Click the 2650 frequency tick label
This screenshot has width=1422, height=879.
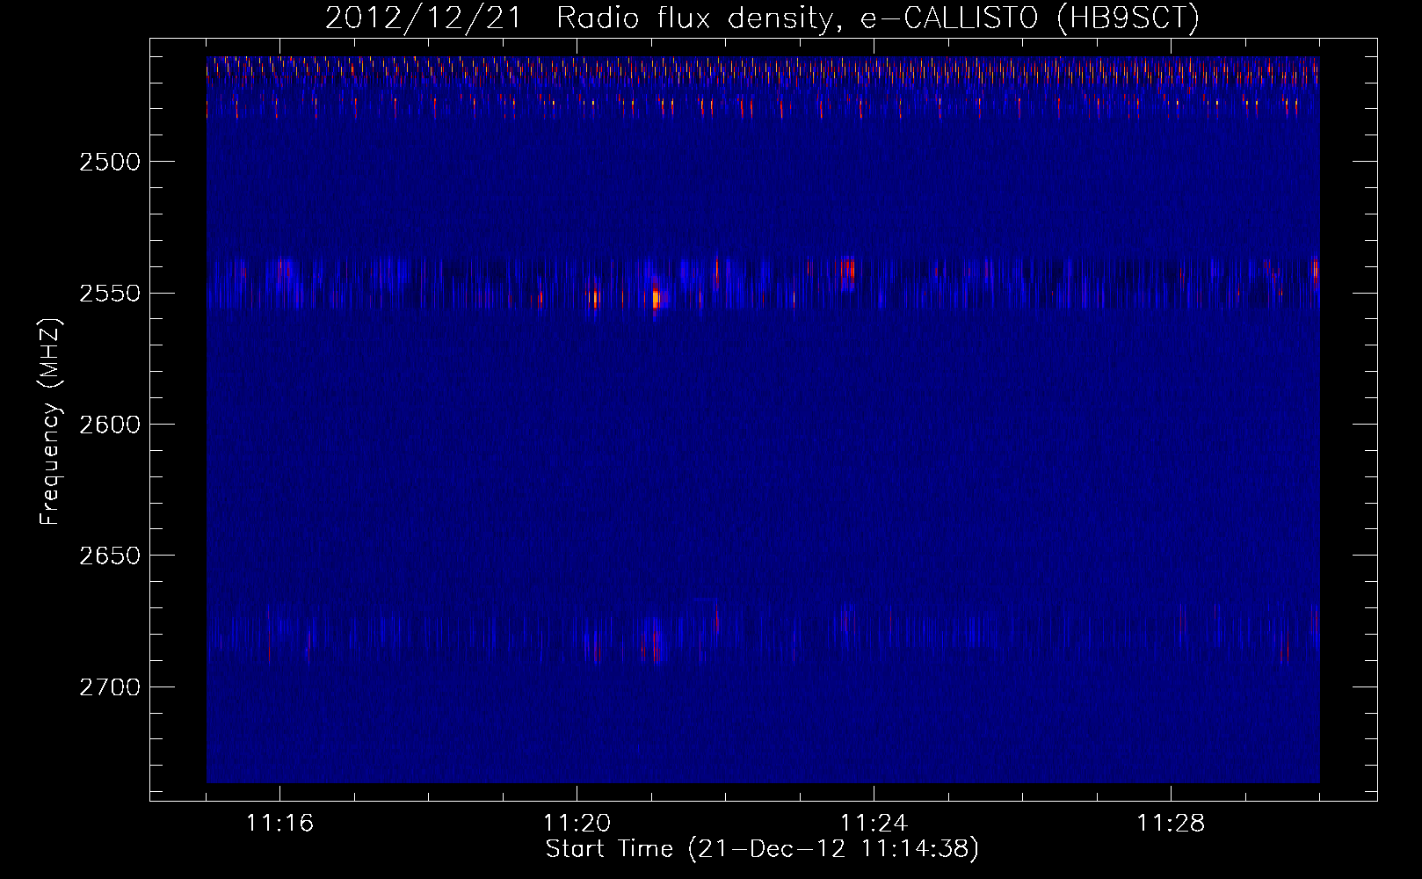(110, 556)
